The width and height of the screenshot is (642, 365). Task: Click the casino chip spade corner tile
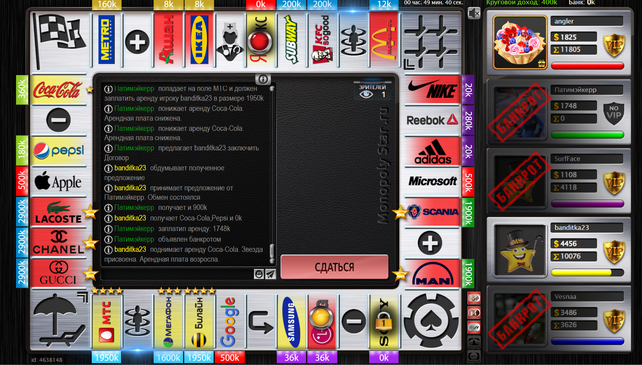[431, 321]
